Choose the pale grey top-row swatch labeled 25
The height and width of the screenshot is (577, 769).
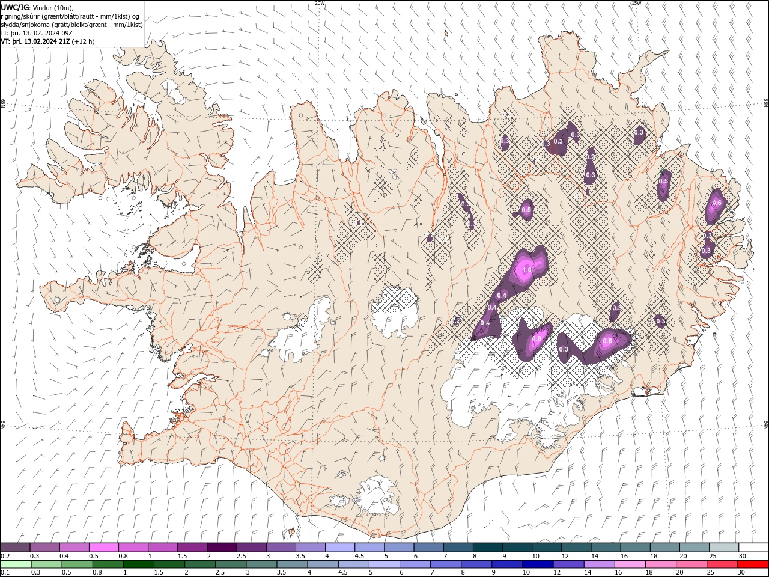coord(724,548)
